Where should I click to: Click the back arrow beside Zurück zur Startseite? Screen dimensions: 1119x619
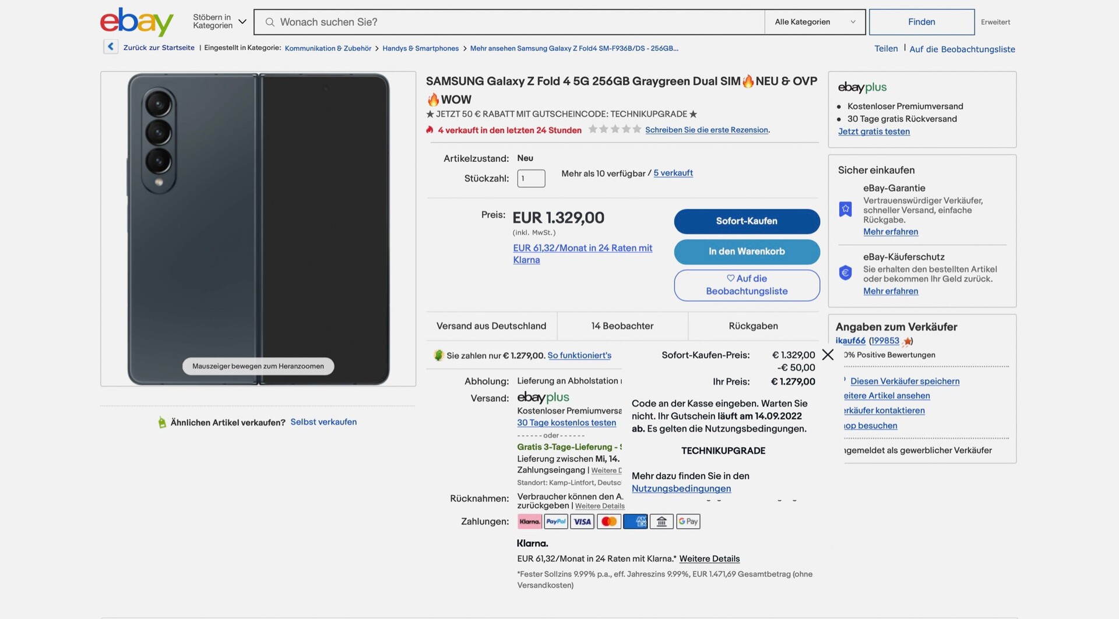point(111,47)
